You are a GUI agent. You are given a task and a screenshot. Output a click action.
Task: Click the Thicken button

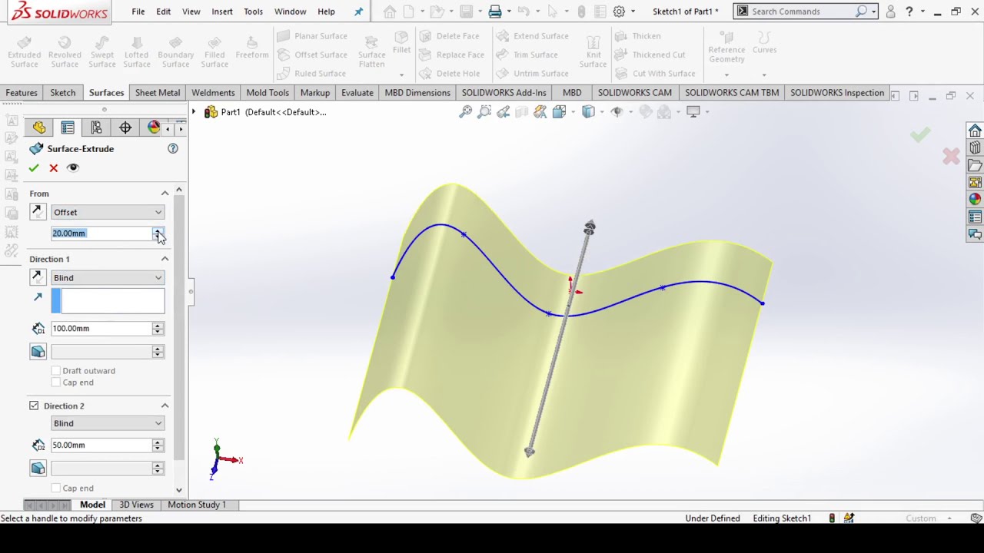[x=638, y=36]
